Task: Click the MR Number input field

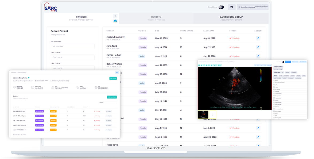Action: (73, 47)
